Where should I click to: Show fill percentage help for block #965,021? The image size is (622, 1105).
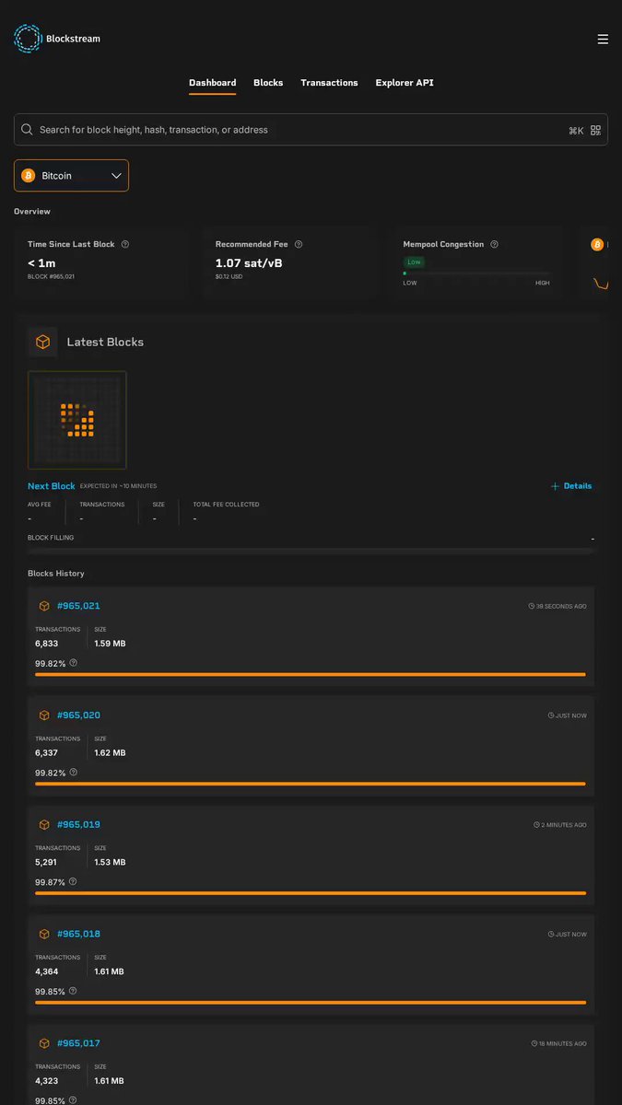pyautogui.click(x=74, y=663)
